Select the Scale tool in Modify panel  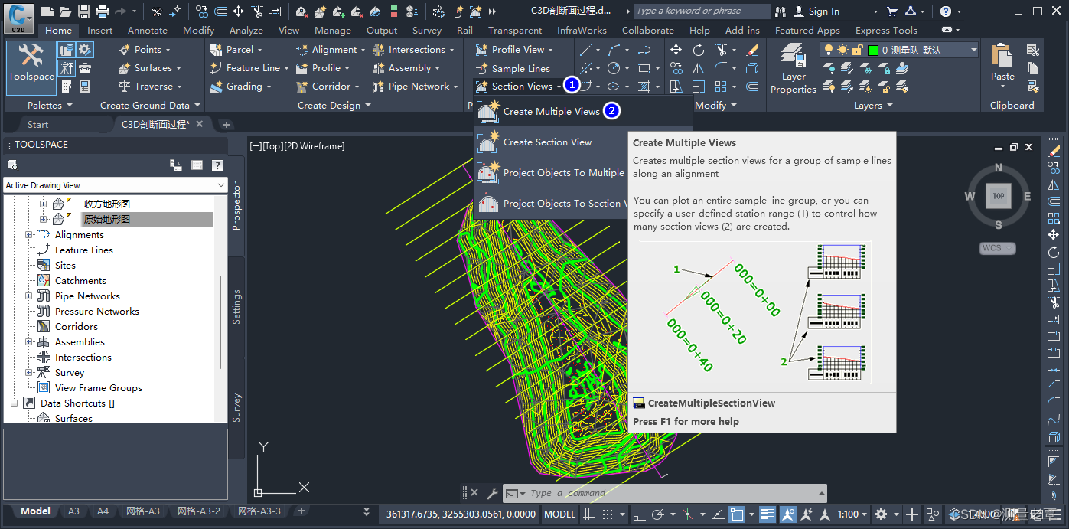click(699, 87)
